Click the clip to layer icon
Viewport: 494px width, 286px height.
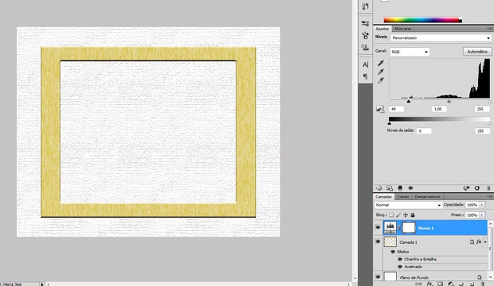pyautogui.click(x=400, y=188)
